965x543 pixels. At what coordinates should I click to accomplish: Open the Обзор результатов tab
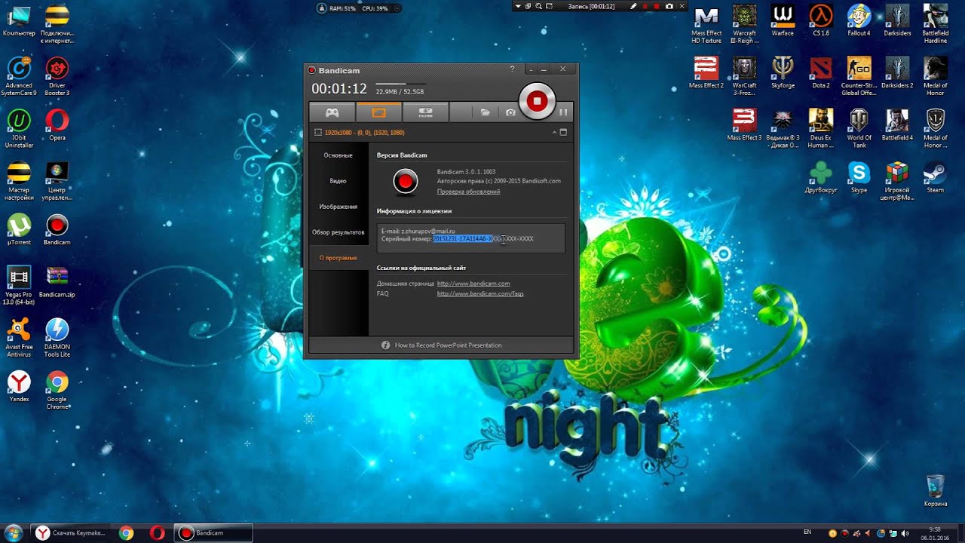pyautogui.click(x=339, y=232)
